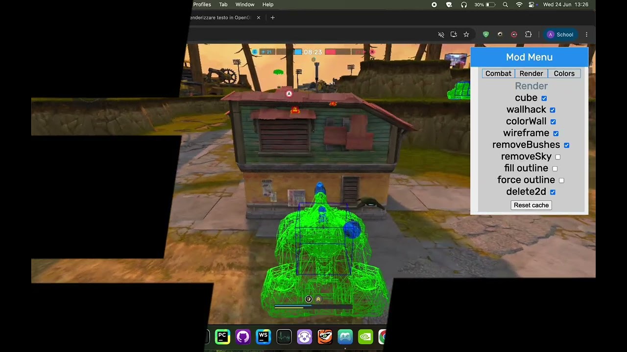
Task: Open the battery status menu
Action: (485, 4)
